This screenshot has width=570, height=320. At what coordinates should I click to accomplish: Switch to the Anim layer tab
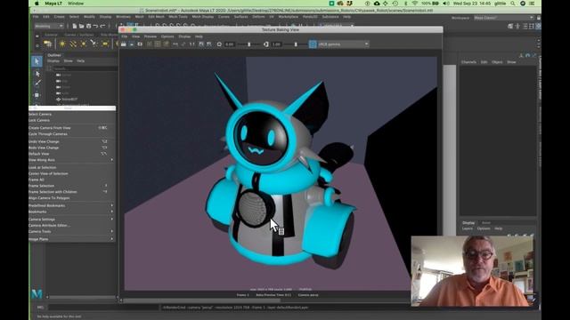[x=486, y=223]
